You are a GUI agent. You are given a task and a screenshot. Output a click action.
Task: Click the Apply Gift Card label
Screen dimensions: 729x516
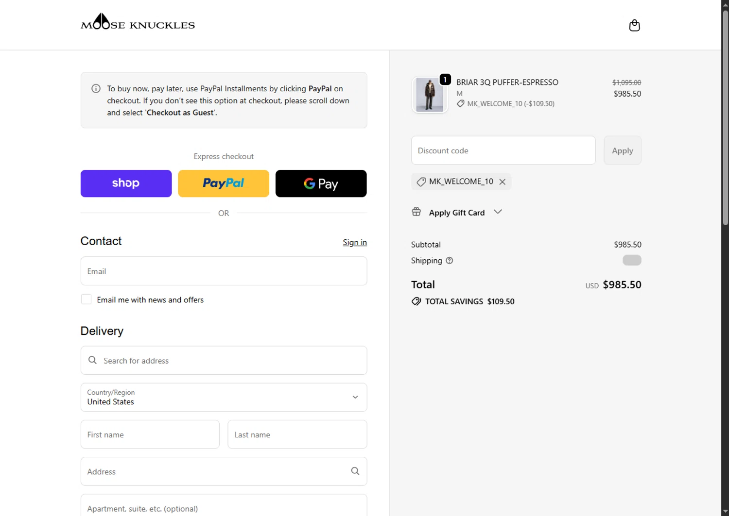457,213
